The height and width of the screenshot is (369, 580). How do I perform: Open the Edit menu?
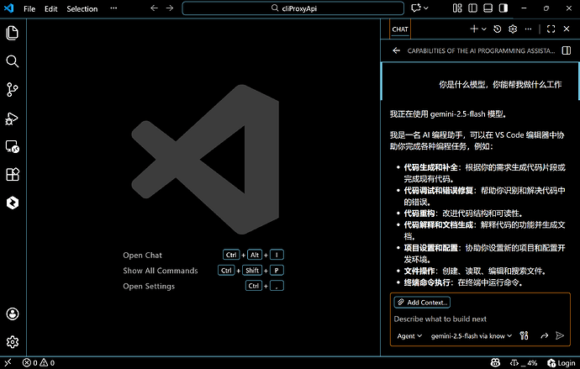[x=51, y=9]
